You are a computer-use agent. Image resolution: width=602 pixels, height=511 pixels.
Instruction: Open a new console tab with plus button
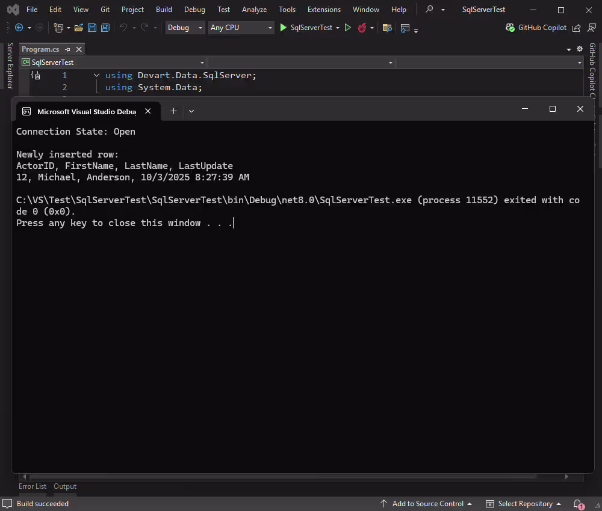(x=173, y=111)
